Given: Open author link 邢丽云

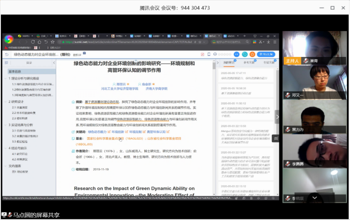Looking at the screenshot, I should tap(121, 84).
